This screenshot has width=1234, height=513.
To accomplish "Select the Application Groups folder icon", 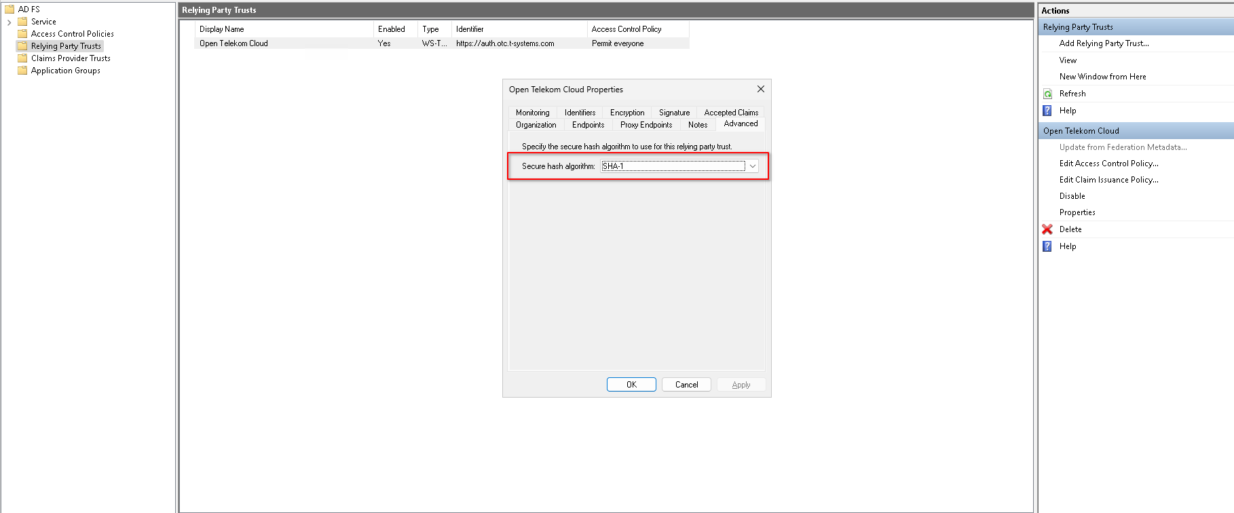I will point(22,71).
